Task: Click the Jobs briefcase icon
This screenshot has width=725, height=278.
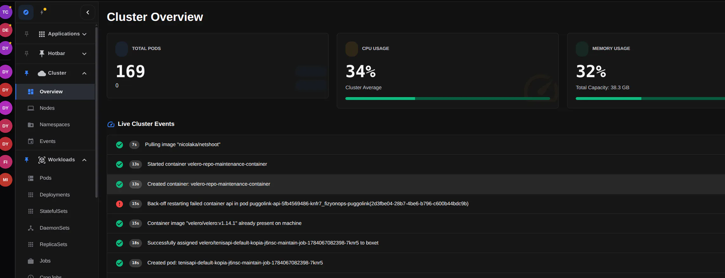Action: pyautogui.click(x=31, y=261)
